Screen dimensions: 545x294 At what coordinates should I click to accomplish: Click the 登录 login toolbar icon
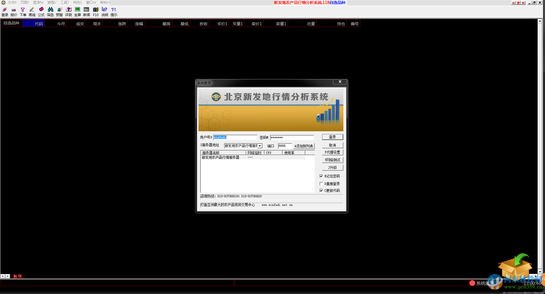(5, 12)
